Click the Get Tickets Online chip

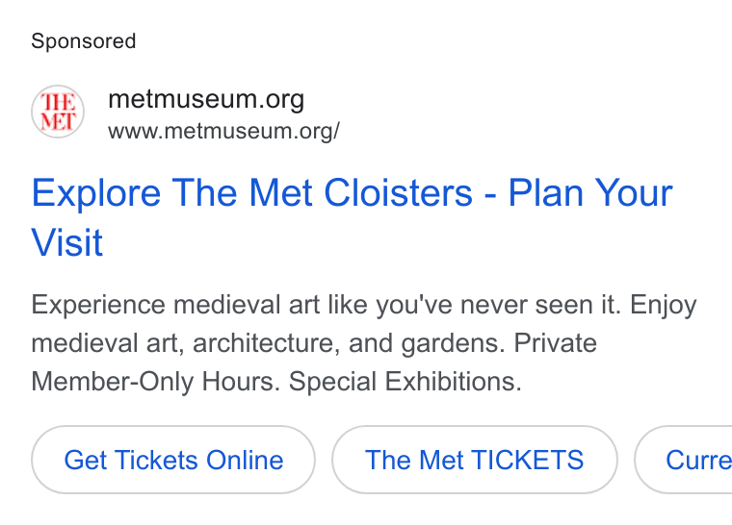pos(173,460)
